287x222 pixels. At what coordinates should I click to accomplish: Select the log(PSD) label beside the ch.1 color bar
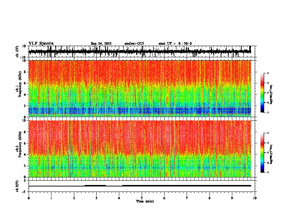coord(271,94)
